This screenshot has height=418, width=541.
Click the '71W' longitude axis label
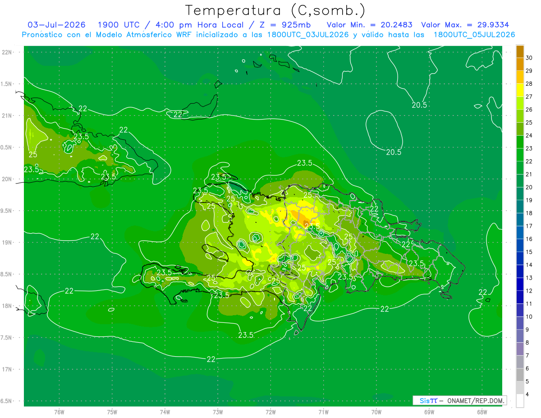[323, 412]
